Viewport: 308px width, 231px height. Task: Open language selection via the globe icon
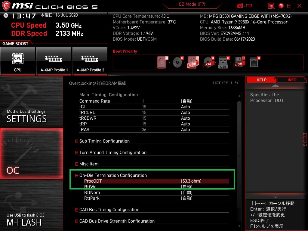coord(281,6)
